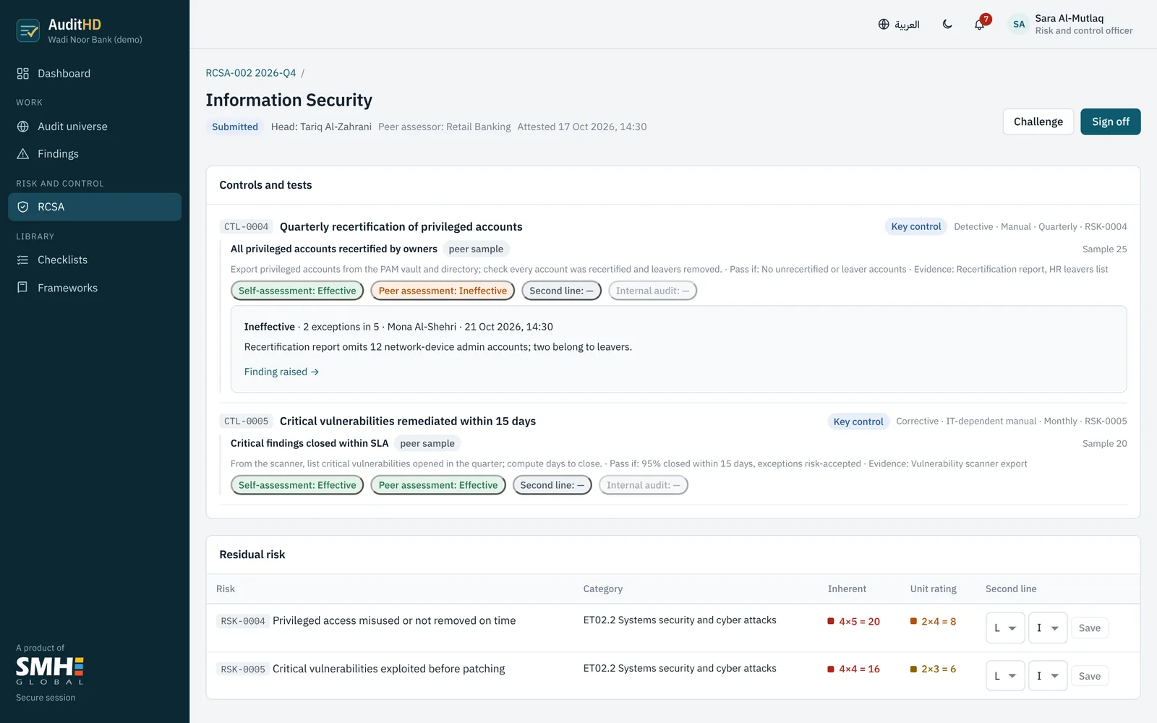Click Second line pill under CTL-0004

coord(561,291)
